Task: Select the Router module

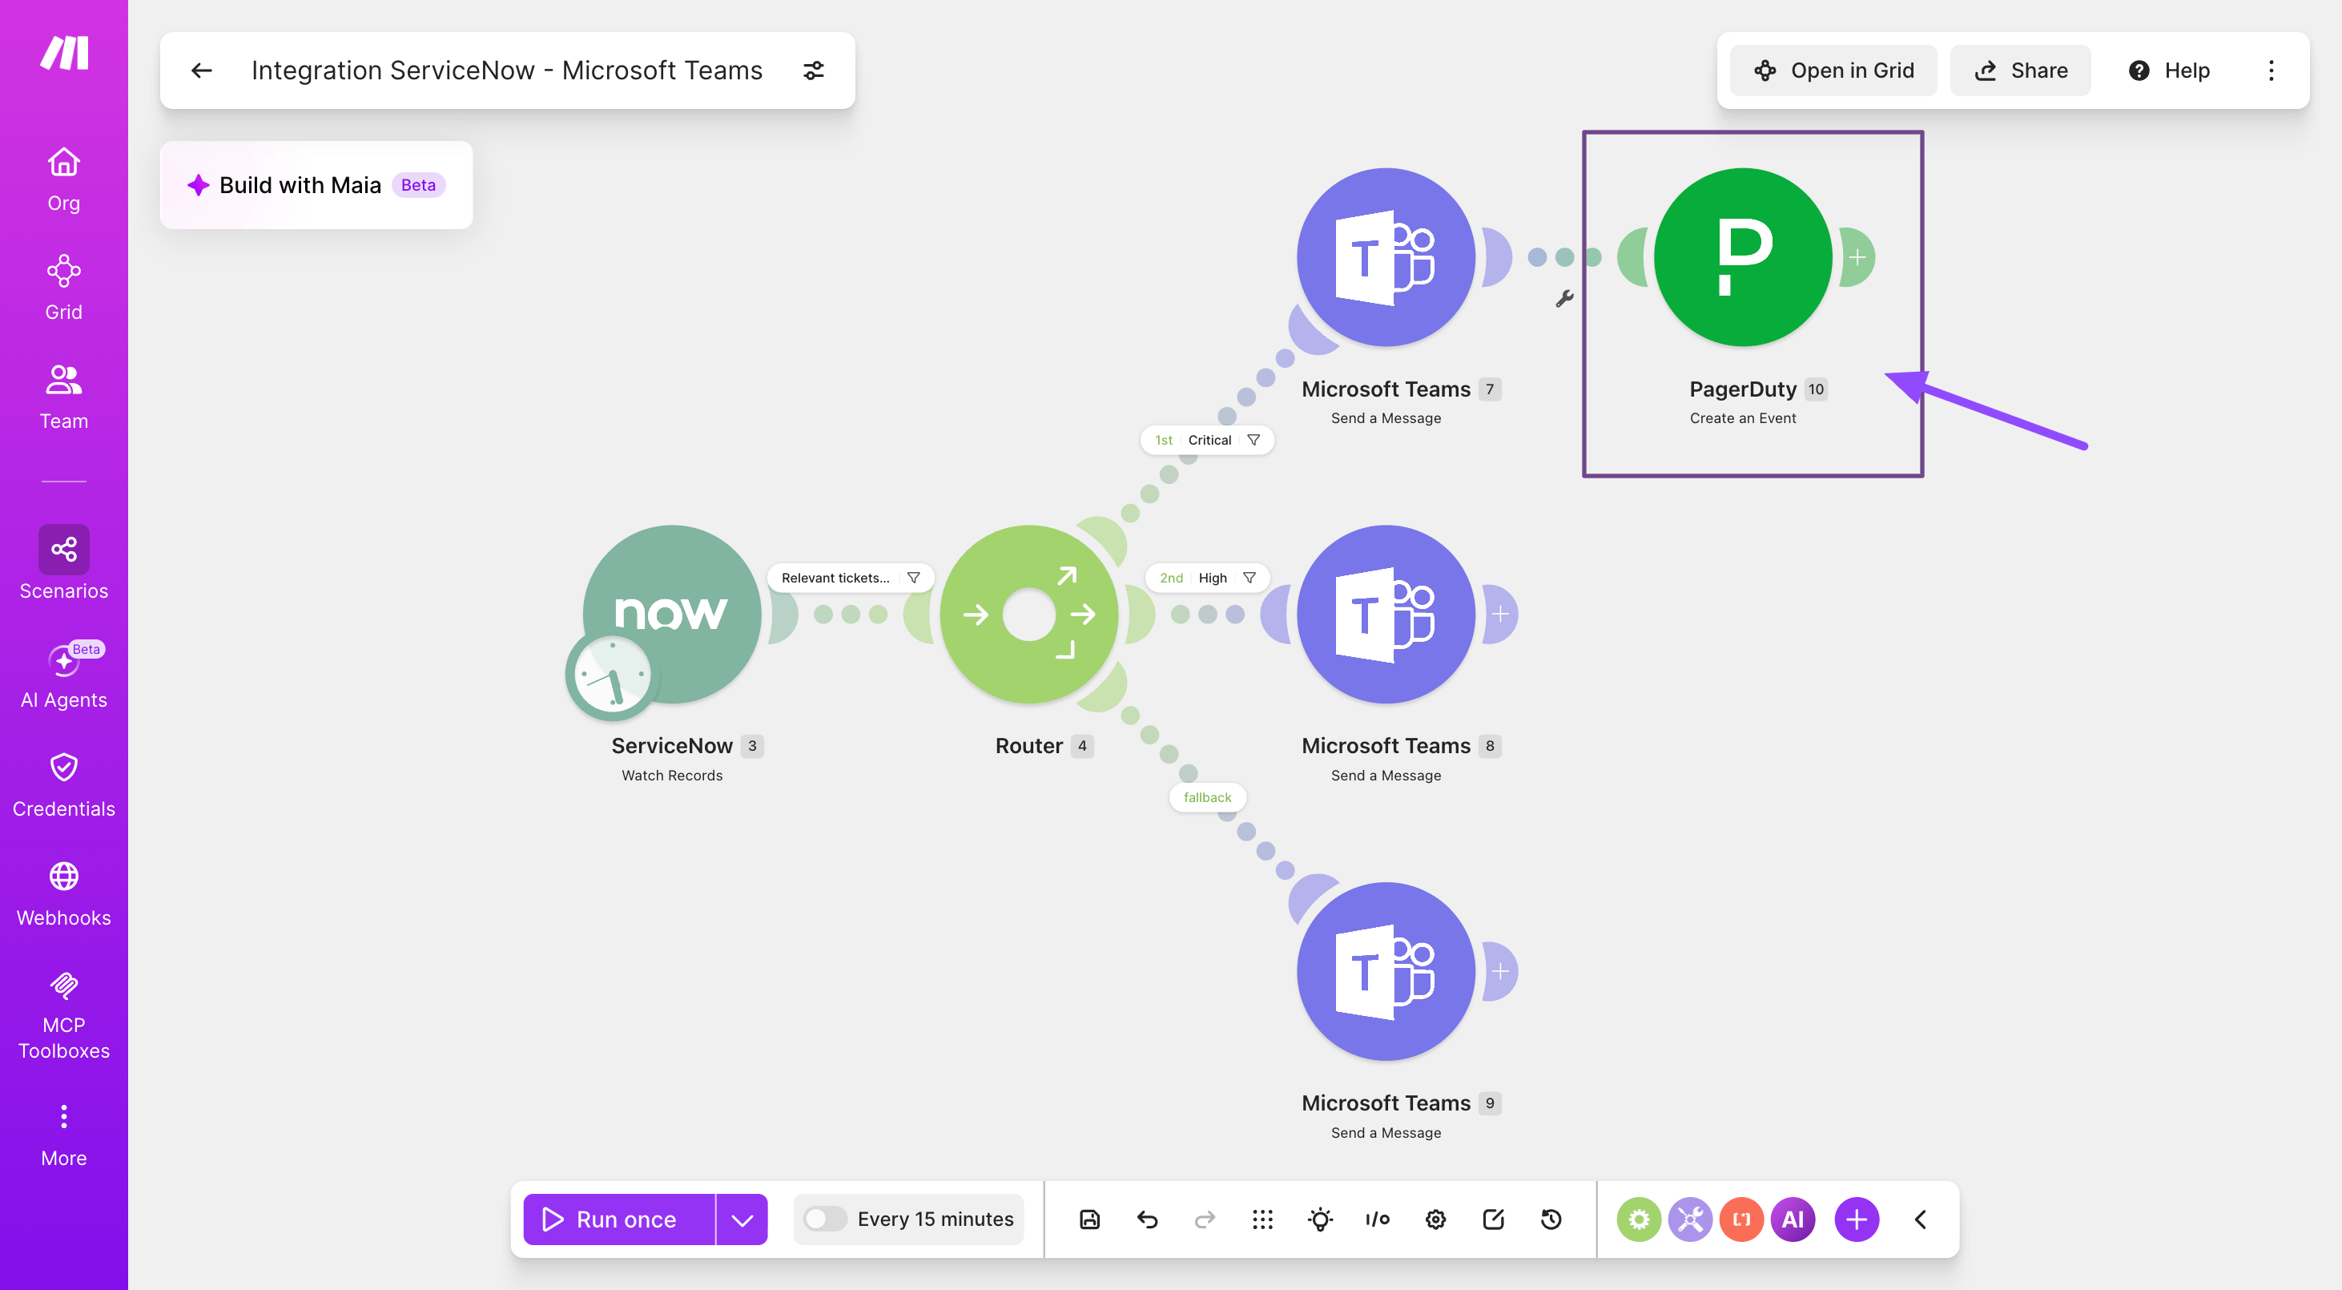Action: 1028,614
